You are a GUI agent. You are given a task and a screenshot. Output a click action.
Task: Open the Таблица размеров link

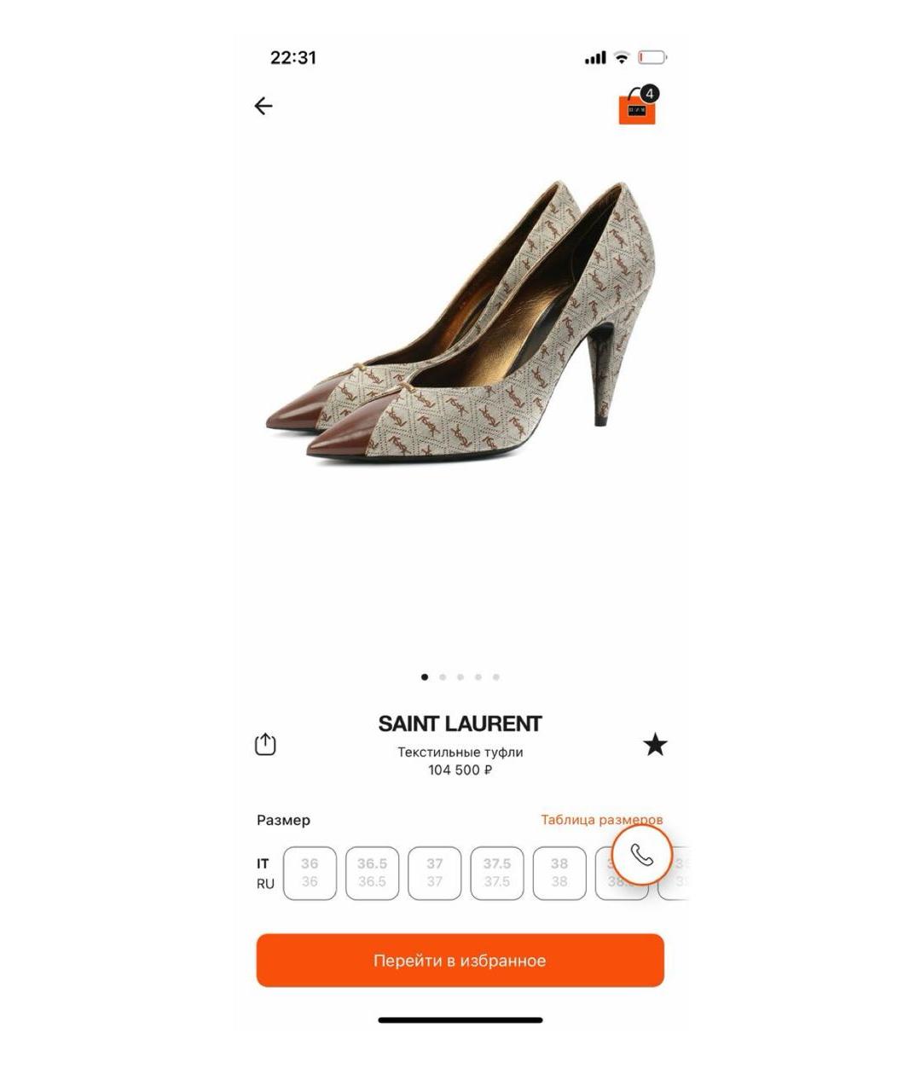[x=602, y=820]
